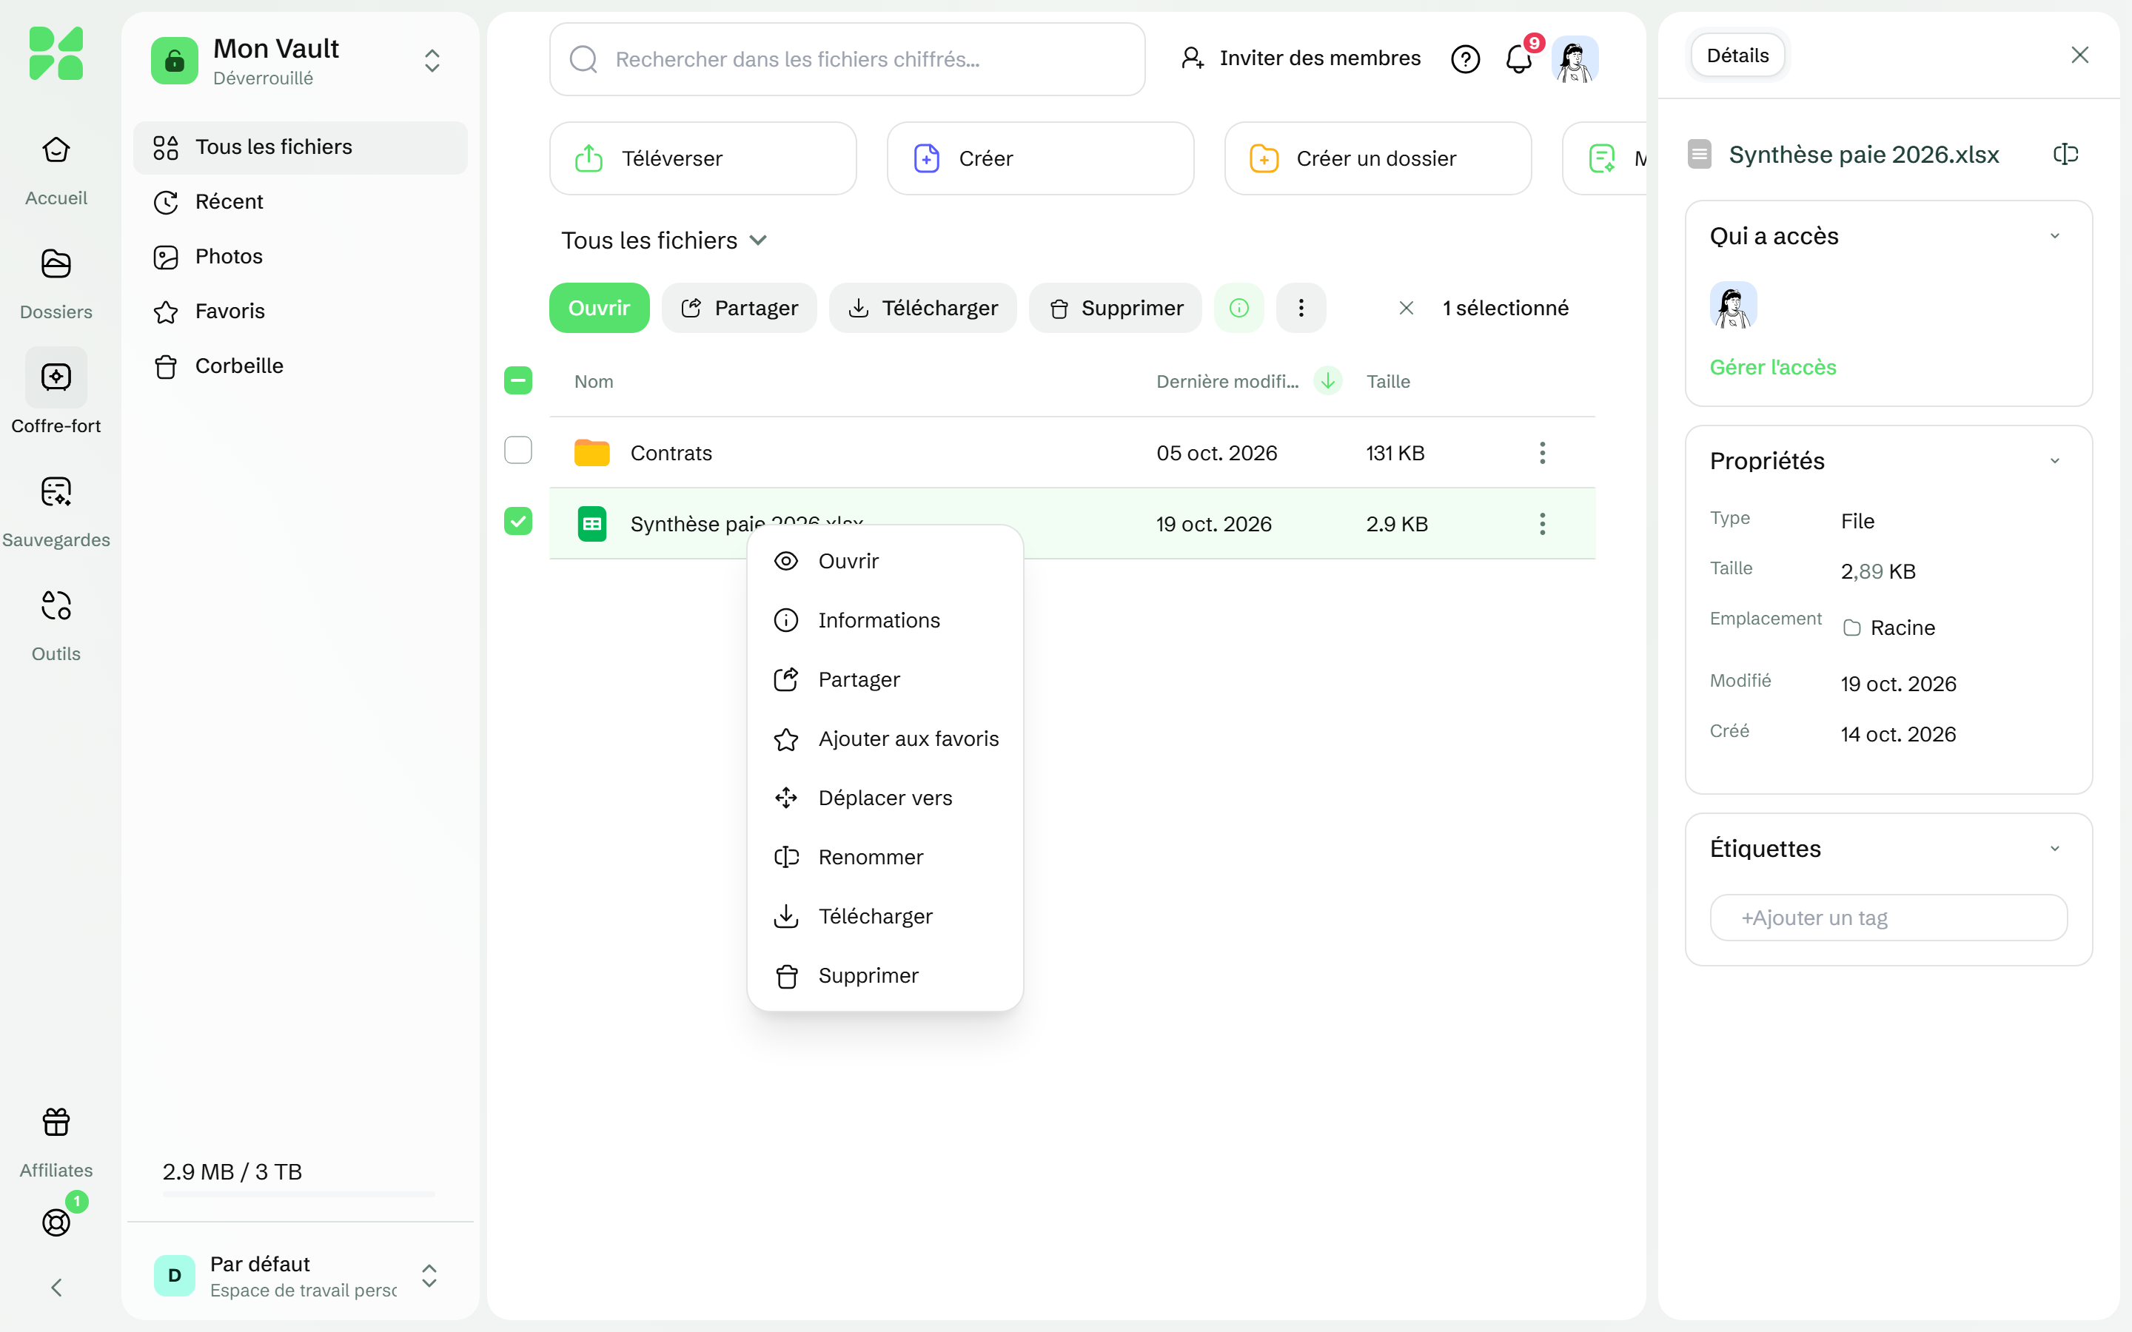Open the Dossiers section
The image size is (2132, 1332).
tap(56, 283)
